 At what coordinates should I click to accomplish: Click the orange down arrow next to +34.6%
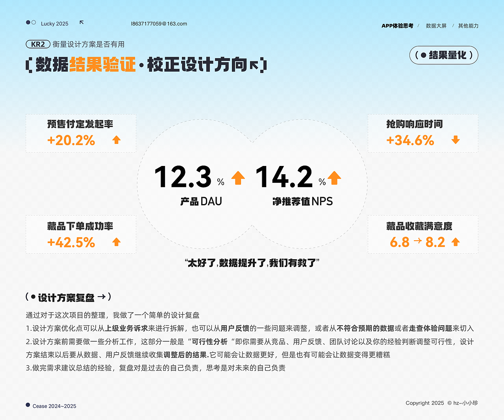point(455,140)
